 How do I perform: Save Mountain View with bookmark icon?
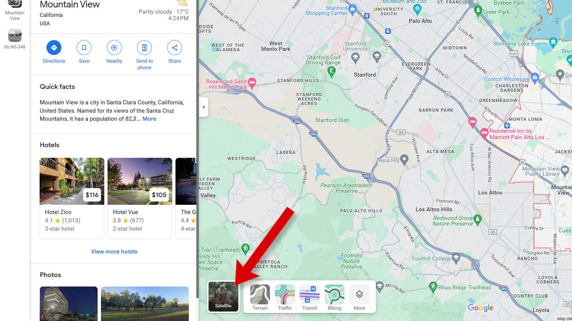[x=84, y=48]
